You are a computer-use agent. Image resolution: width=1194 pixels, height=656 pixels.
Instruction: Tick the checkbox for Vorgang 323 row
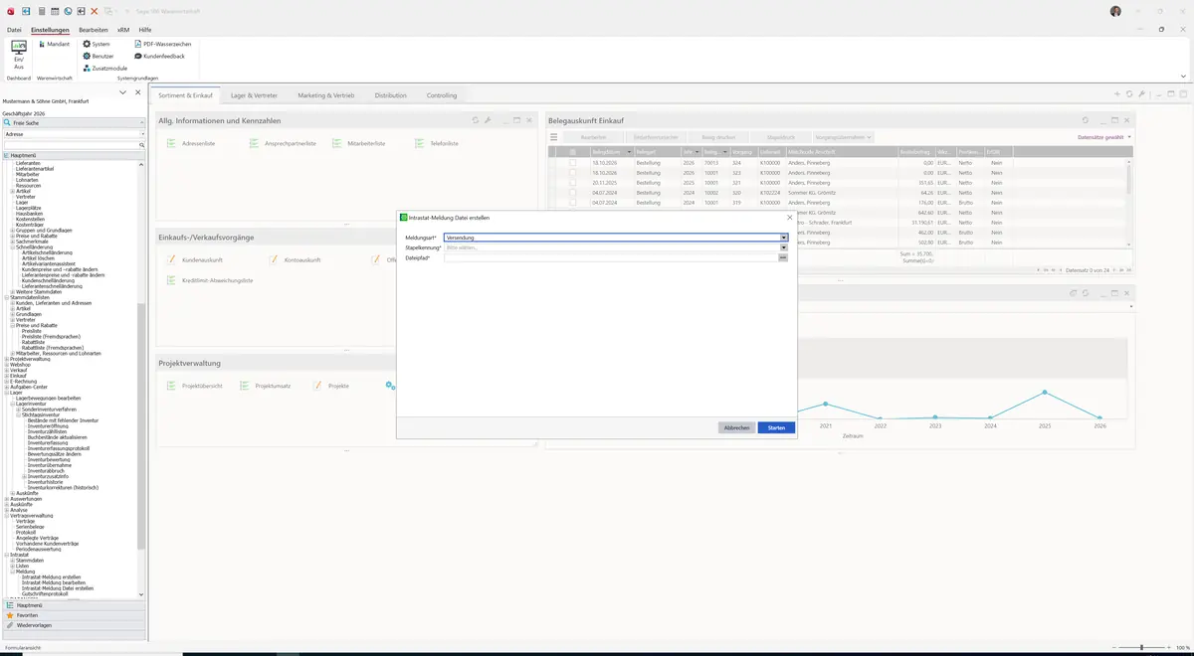click(572, 173)
